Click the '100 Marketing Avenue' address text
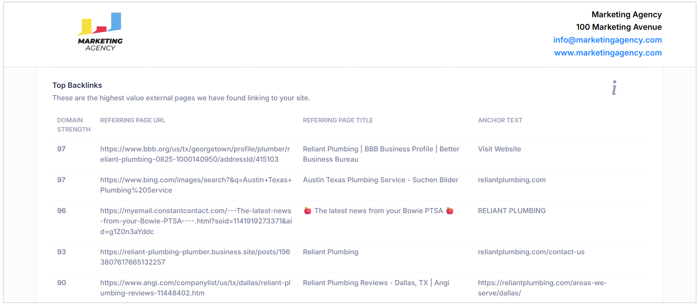 (x=619, y=27)
